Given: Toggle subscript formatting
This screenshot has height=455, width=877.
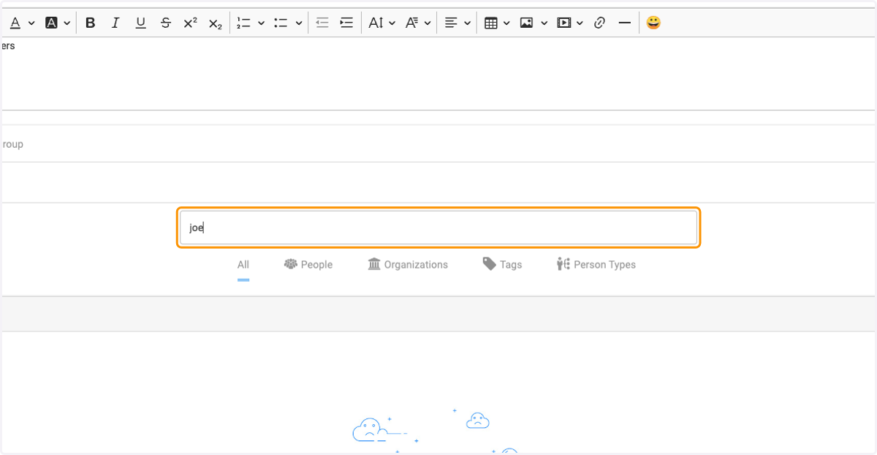Looking at the screenshot, I should pos(215,23).
